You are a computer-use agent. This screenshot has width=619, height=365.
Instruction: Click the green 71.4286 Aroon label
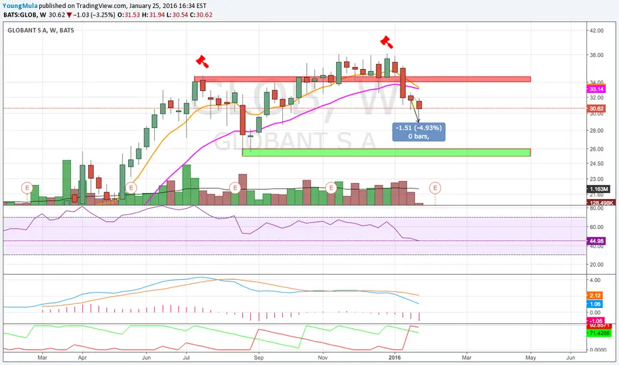[x=599, y=333]
